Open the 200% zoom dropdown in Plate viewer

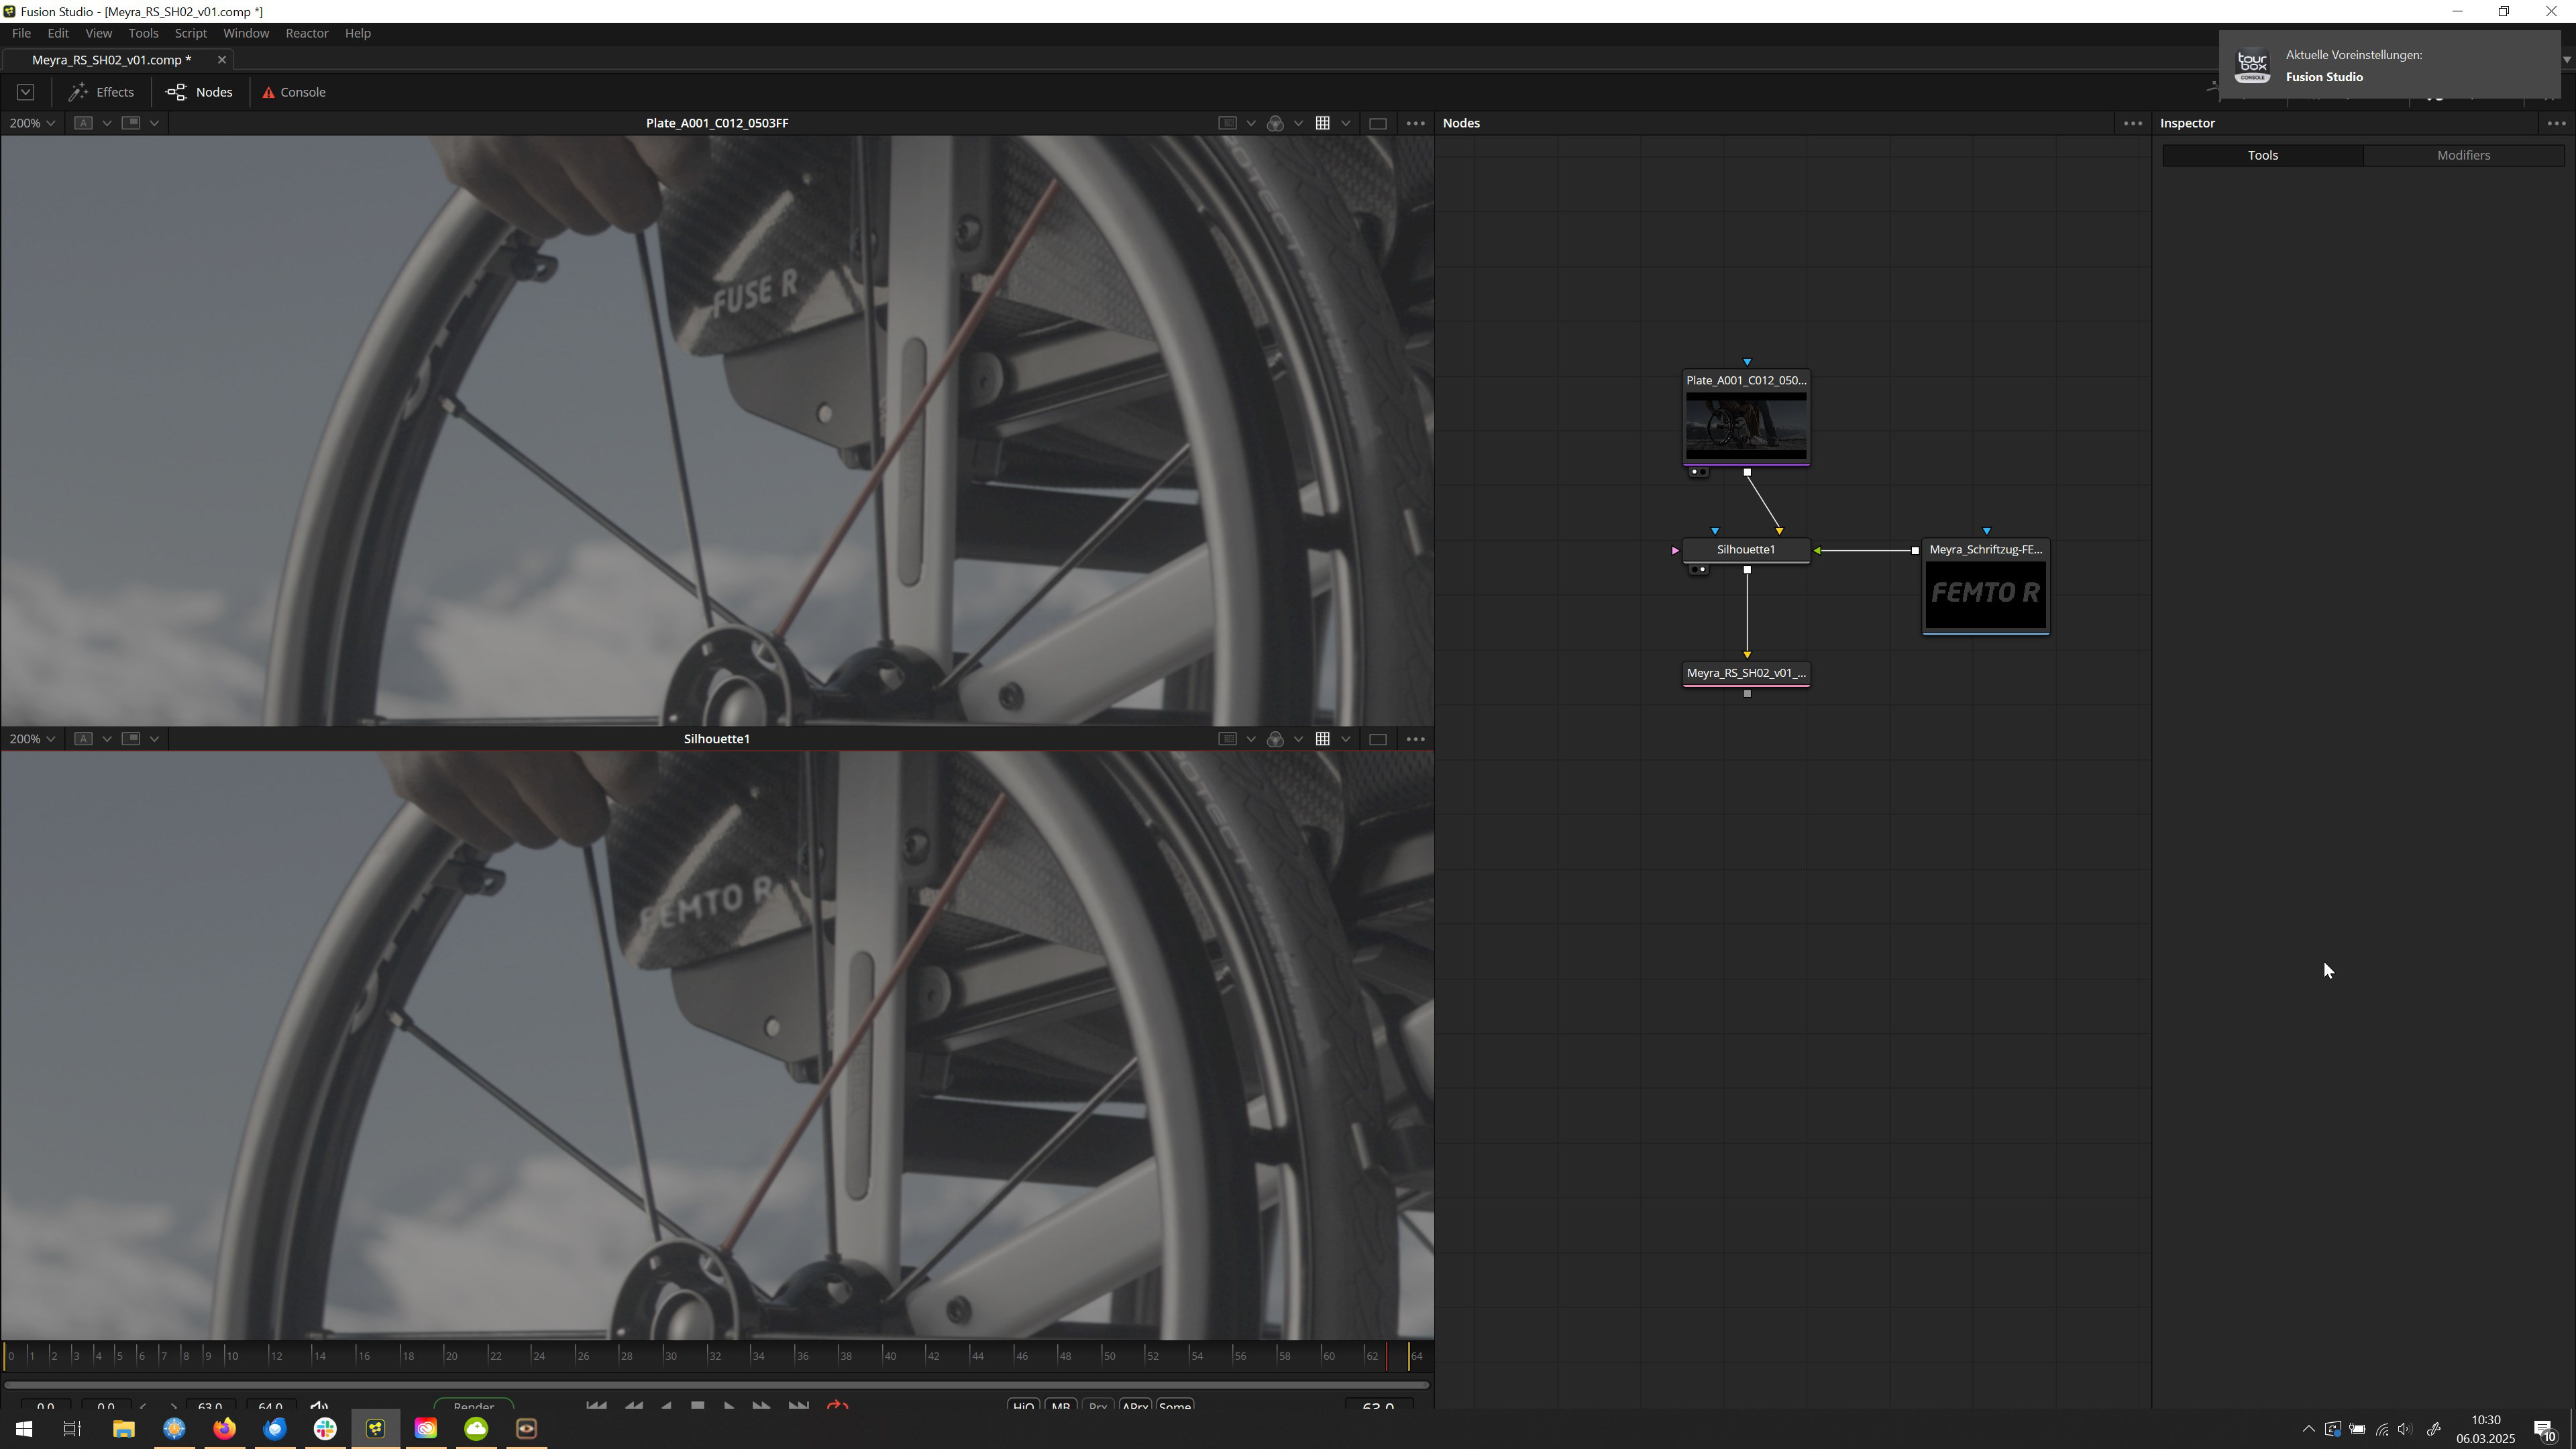[x=32, y=123]
